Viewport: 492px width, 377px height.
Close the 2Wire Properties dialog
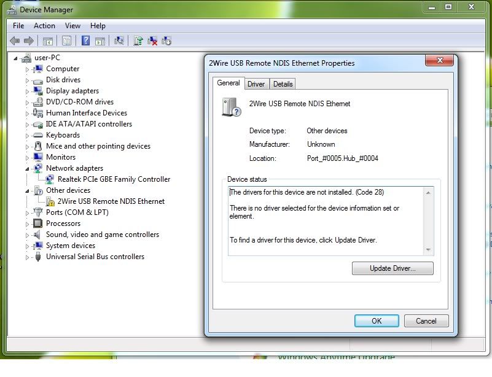tap(440, 60)
